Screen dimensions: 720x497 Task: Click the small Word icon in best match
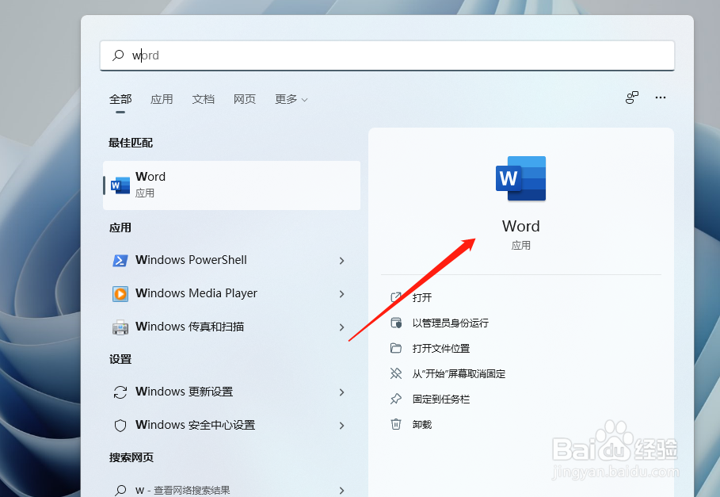tap(120, 185)
